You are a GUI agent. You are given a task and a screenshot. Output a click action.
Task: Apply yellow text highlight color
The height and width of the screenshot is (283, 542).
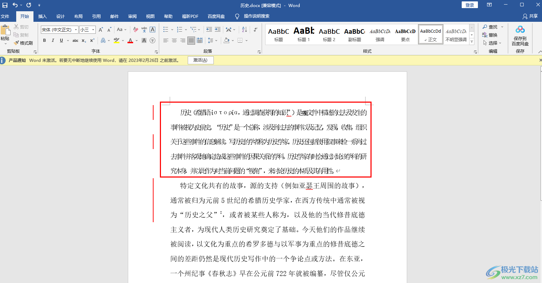click(x=117, y=41)
